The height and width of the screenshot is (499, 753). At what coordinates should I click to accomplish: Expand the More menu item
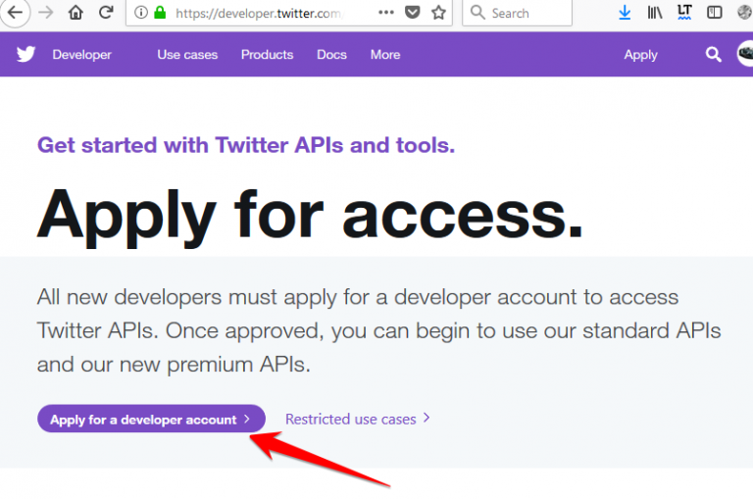pyautogui.click(x=385, y=55)
